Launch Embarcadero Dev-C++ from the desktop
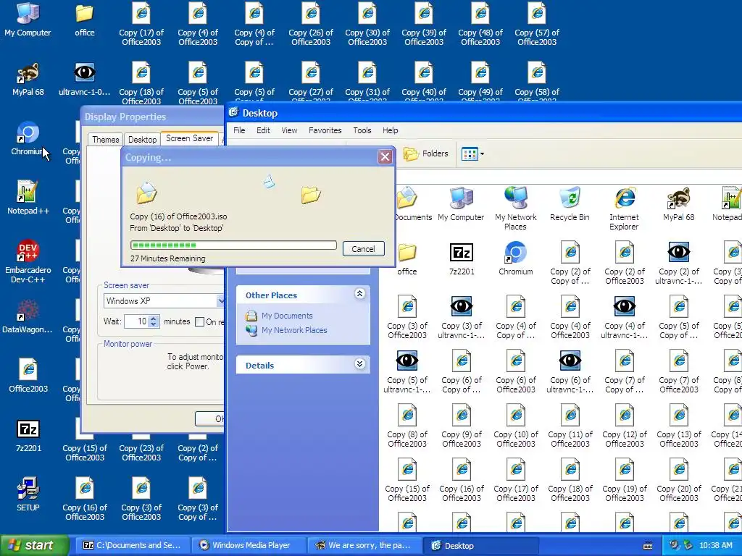The width and height of the screenshot is (742, 556). pos(28,261)
